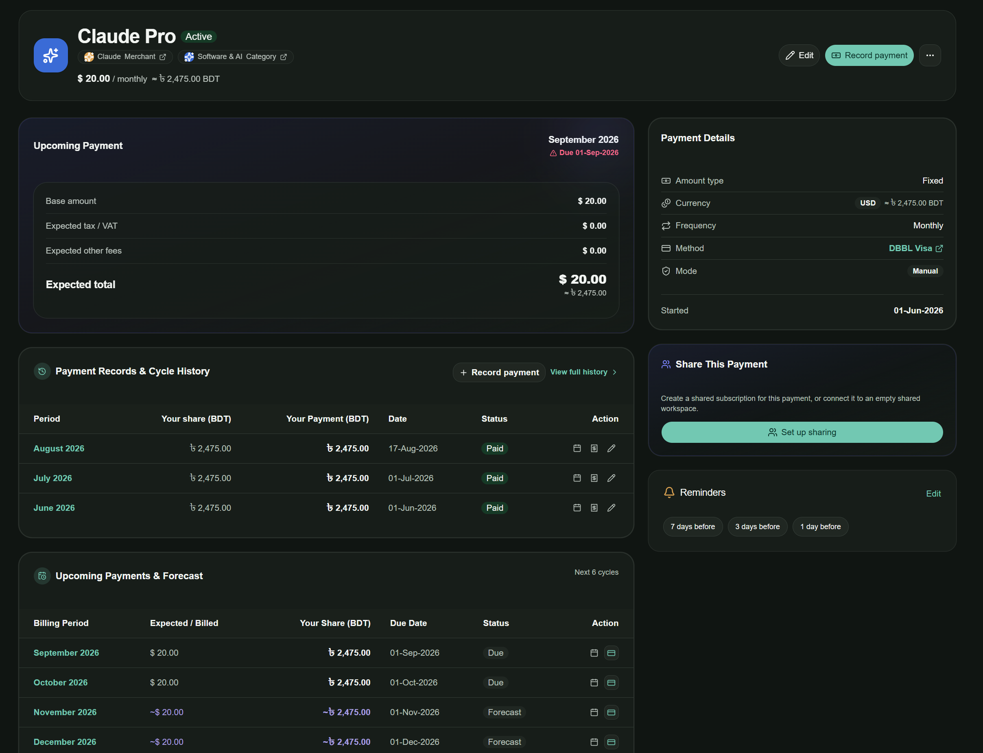Click the Forecast status badge for November 2026
This screenshot has width=983, height=753.
click(505, 712)
